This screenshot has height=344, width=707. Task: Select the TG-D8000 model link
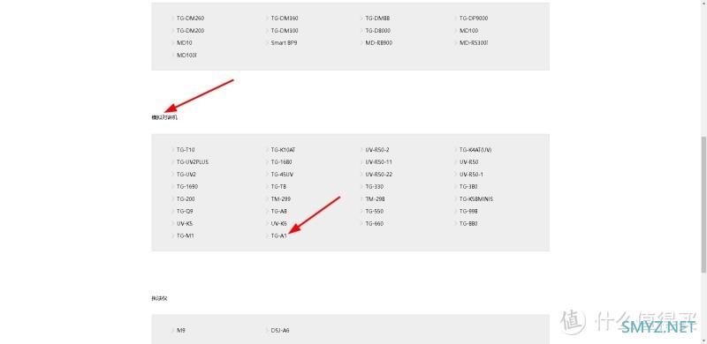[378, 31]
